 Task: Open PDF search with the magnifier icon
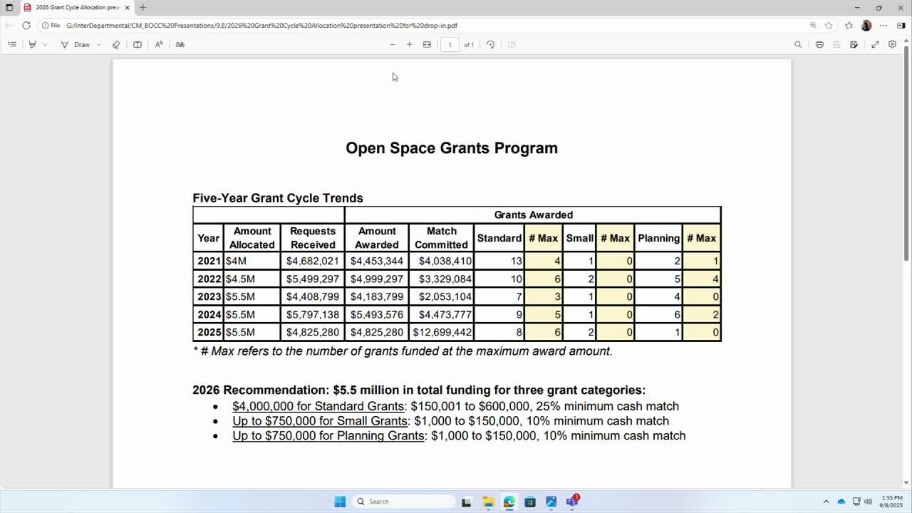pyautogui.click(x=798, y=44)
